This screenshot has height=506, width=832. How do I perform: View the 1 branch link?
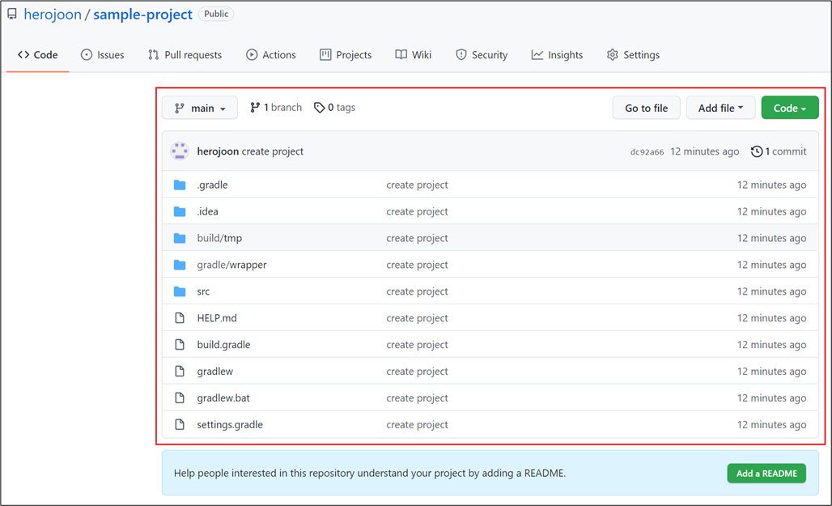click(276, 107)
